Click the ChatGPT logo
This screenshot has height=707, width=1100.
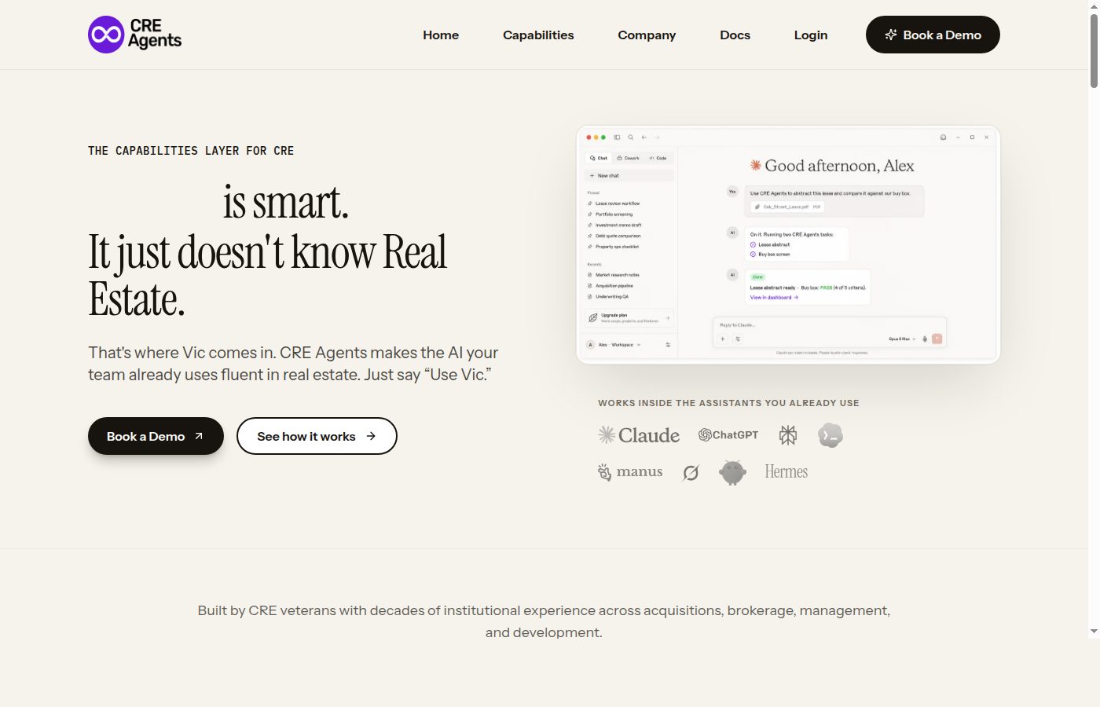[728, 434]
